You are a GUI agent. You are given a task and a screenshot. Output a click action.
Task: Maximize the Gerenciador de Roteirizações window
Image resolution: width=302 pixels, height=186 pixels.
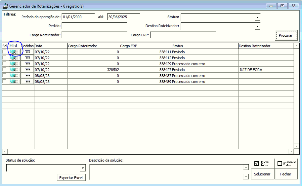282,6
